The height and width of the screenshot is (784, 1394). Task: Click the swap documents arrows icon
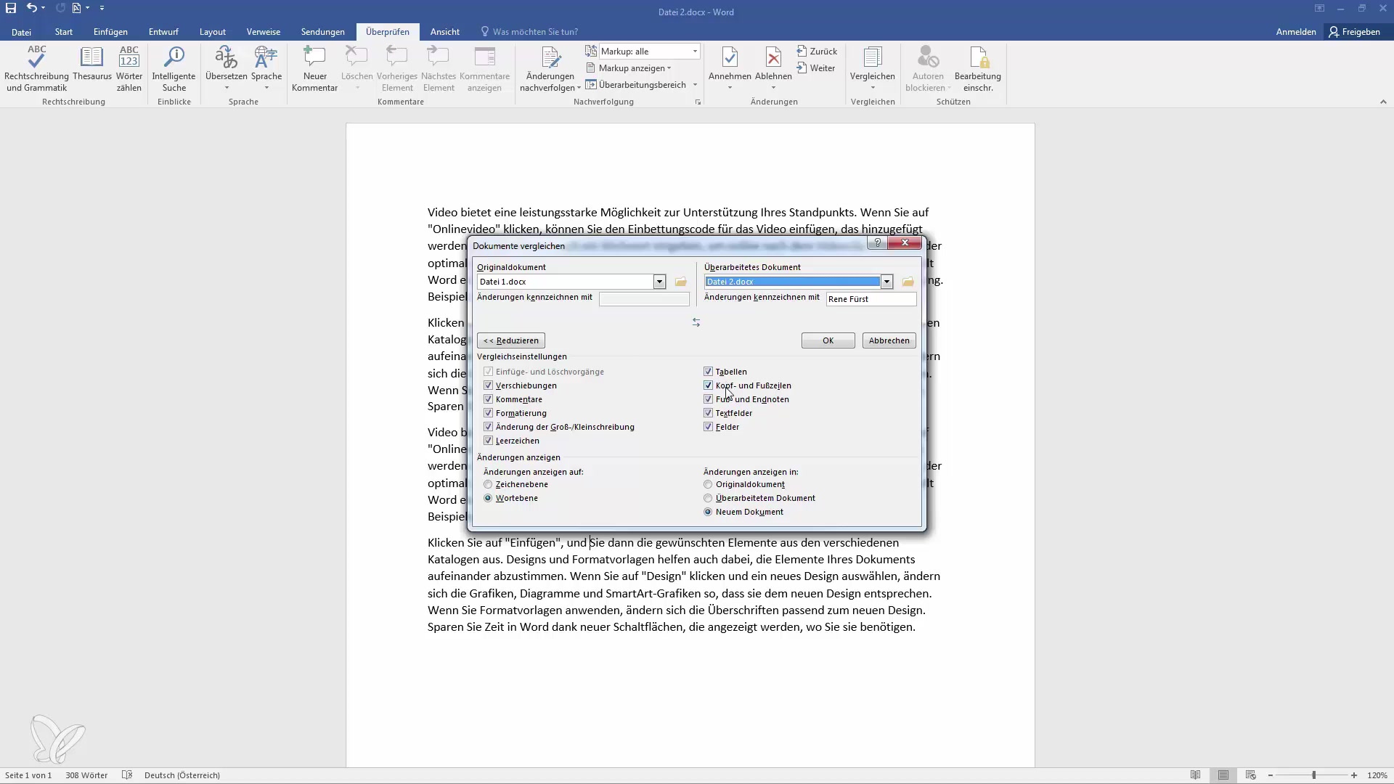696,322
